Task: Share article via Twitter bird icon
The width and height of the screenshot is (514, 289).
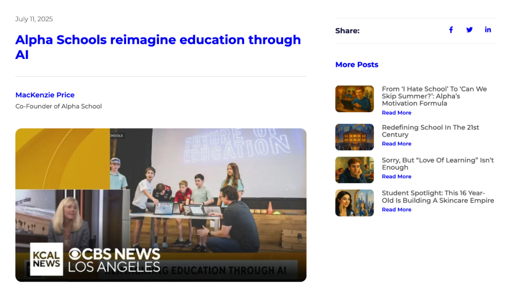Action: click(x=469, y=30)
